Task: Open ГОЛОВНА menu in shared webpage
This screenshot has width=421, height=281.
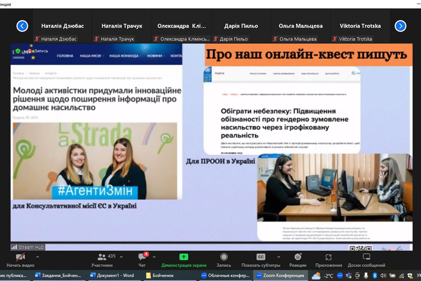Action: tap(65, 56)
